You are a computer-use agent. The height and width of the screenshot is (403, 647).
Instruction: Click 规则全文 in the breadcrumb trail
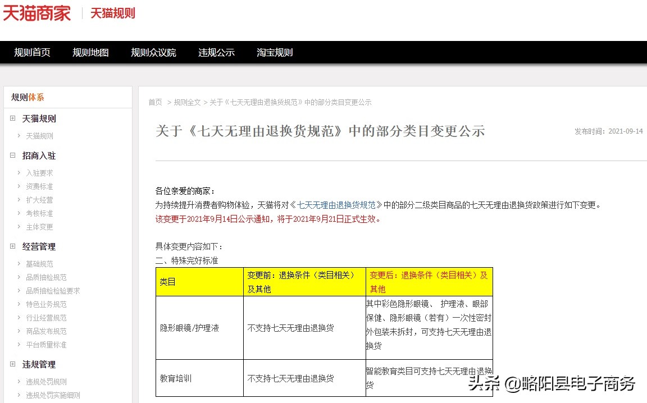(x=186, y=102)
